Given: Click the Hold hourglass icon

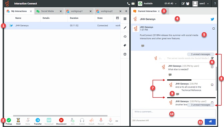Looking at the screenshot, I should pyautogui.click(x=18, y=120).
